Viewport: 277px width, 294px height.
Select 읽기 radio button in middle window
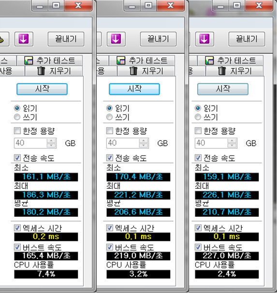pyautogui.click(x=109, y=108)
